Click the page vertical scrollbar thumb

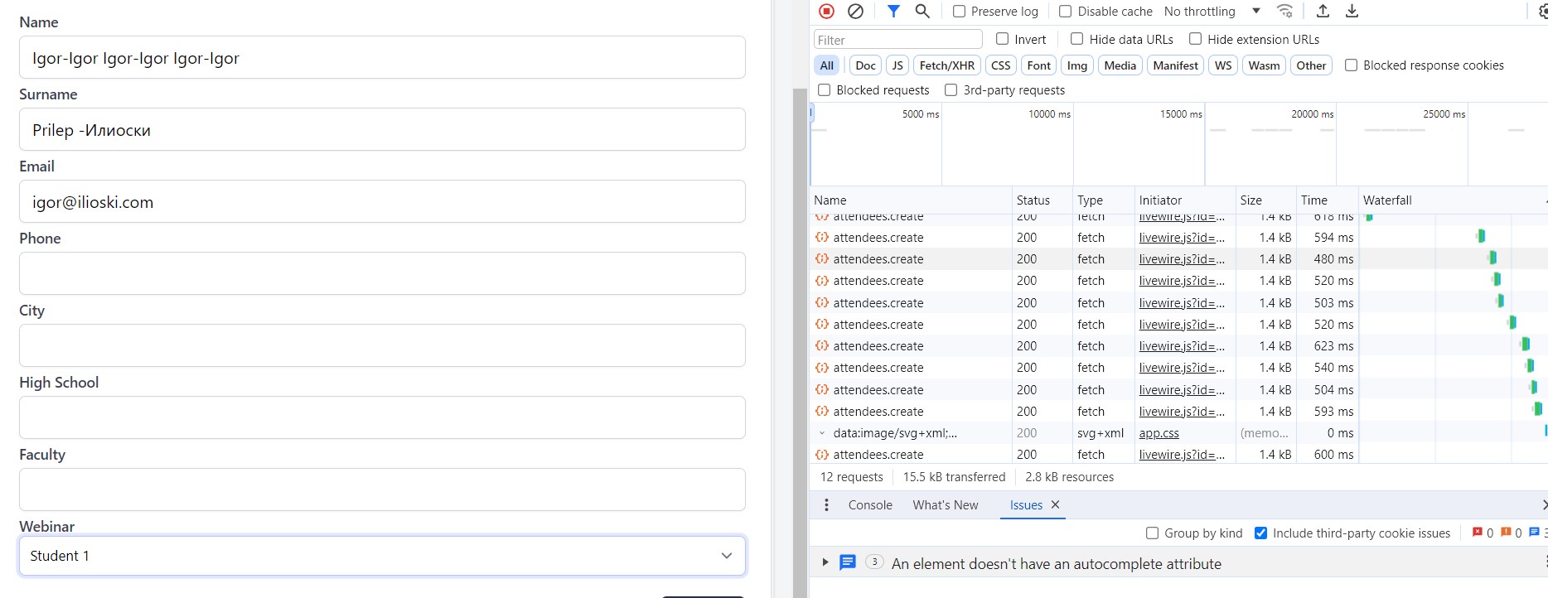(x=800, y=331)
